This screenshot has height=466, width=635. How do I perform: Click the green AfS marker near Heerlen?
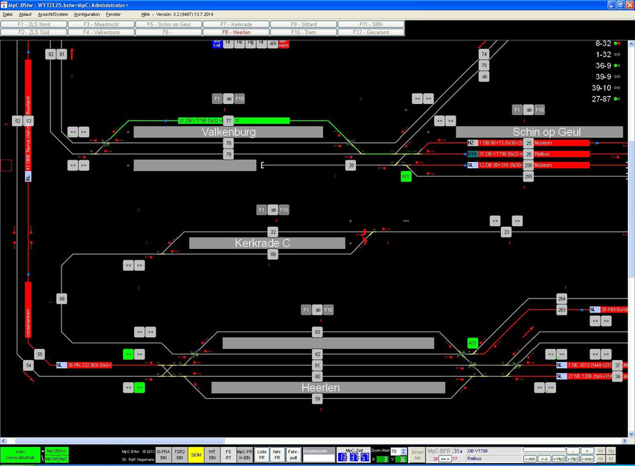pos(472,343)
